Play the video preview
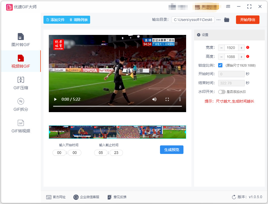This screenshot has width=268, height=204. [x=55, y=99]
